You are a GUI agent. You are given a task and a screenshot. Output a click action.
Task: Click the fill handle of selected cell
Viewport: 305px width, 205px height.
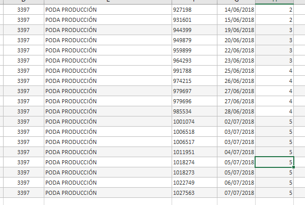pos(293,167)
